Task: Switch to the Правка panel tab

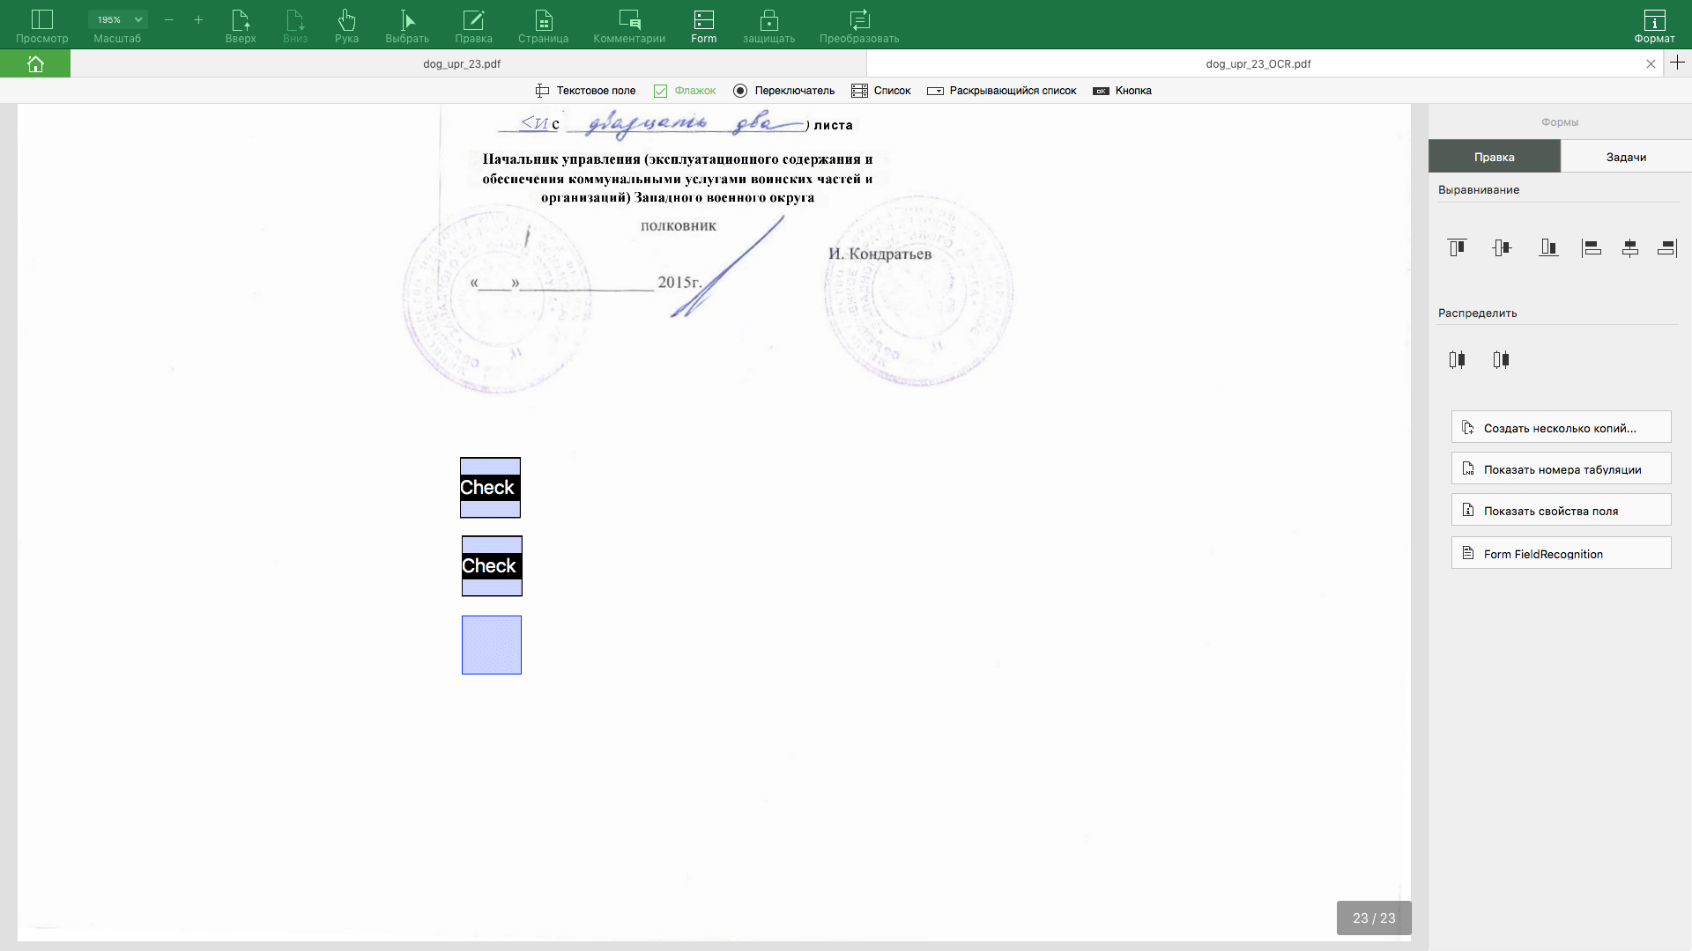Action: click(1495, 157)
